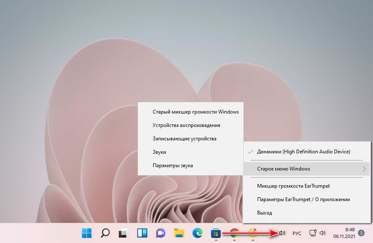Screen dimensions: 373x243
Task: Open Microsoft Store from the taskbar
Action: coord(216,233)
